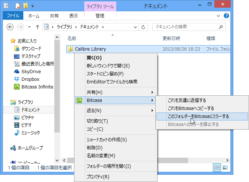Refresh the ドキュメント folder view
This screenshot has width=249, height=182.
[x=143, y=27]
